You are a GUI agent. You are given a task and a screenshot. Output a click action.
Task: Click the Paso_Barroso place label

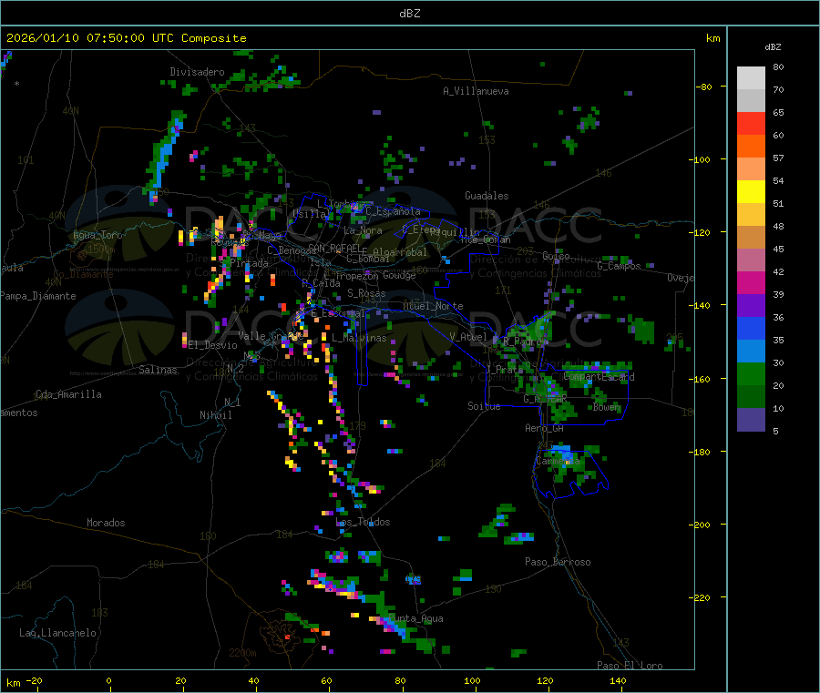[x=558, y=562]
